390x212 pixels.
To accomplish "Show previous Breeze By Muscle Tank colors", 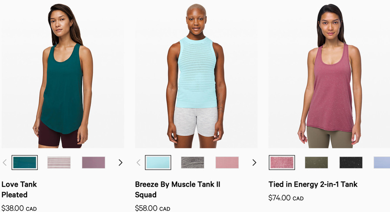I will [x=138, y=163].
